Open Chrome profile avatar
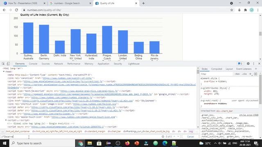This screenshot has width=262, height=147. [252, 10]
